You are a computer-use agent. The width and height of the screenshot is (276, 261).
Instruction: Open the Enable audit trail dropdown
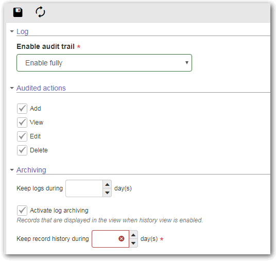104,63
